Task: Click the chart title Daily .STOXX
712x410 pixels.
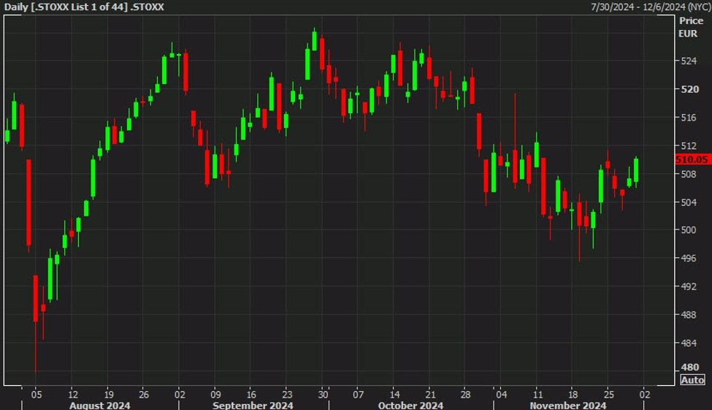Action: coord(84,7)
